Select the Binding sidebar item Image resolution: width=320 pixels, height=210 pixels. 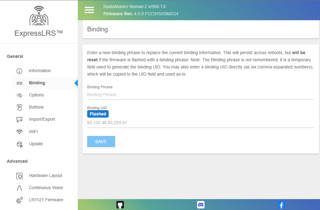click(x=37, y=83)
